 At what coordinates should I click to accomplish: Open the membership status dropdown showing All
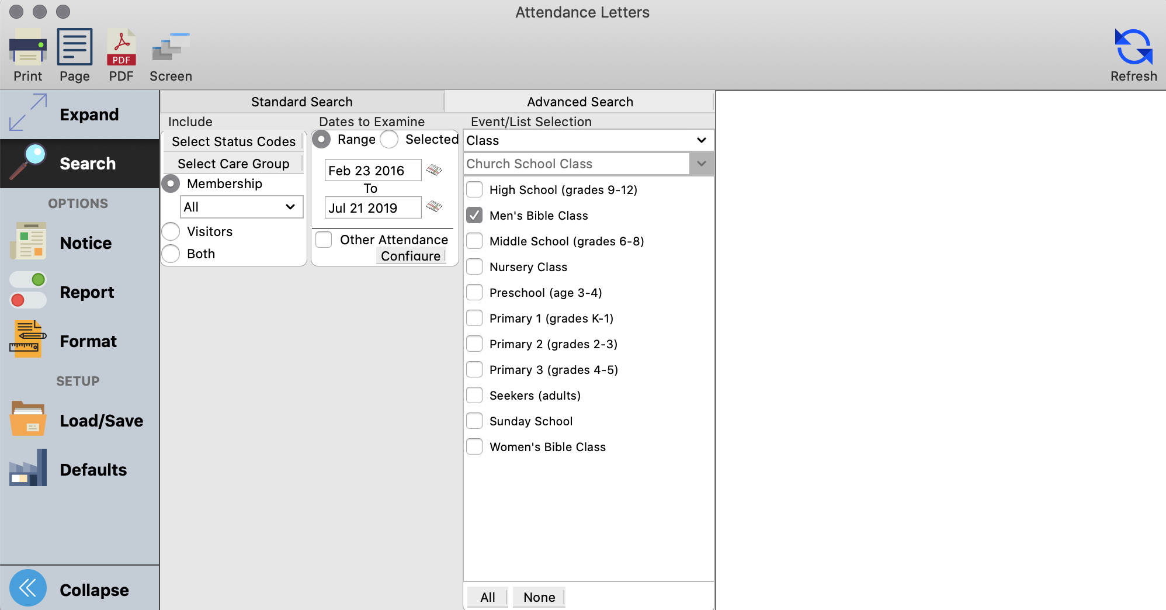point(241,206)
